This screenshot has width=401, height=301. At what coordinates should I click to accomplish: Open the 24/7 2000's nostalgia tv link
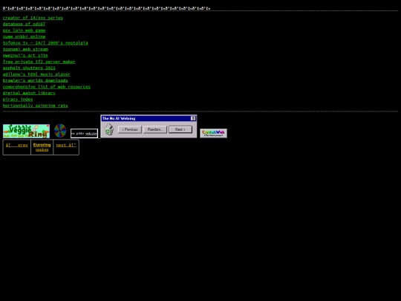coord(45,43)
